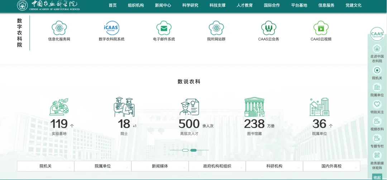
Task: Expand the 院机关 links dropdown
Action: (x=46, y=166)
